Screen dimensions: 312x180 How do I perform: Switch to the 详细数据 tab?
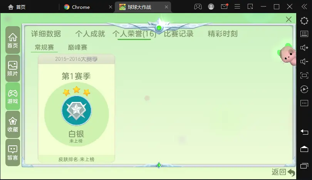46,34
